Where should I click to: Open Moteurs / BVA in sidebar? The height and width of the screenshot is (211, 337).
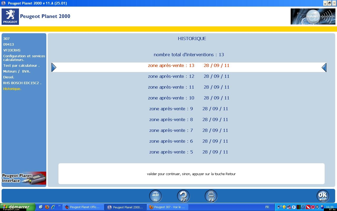(x=17, y=71)
